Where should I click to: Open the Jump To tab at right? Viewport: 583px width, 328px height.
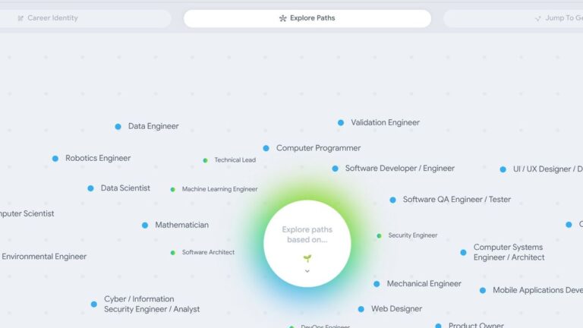513,18
